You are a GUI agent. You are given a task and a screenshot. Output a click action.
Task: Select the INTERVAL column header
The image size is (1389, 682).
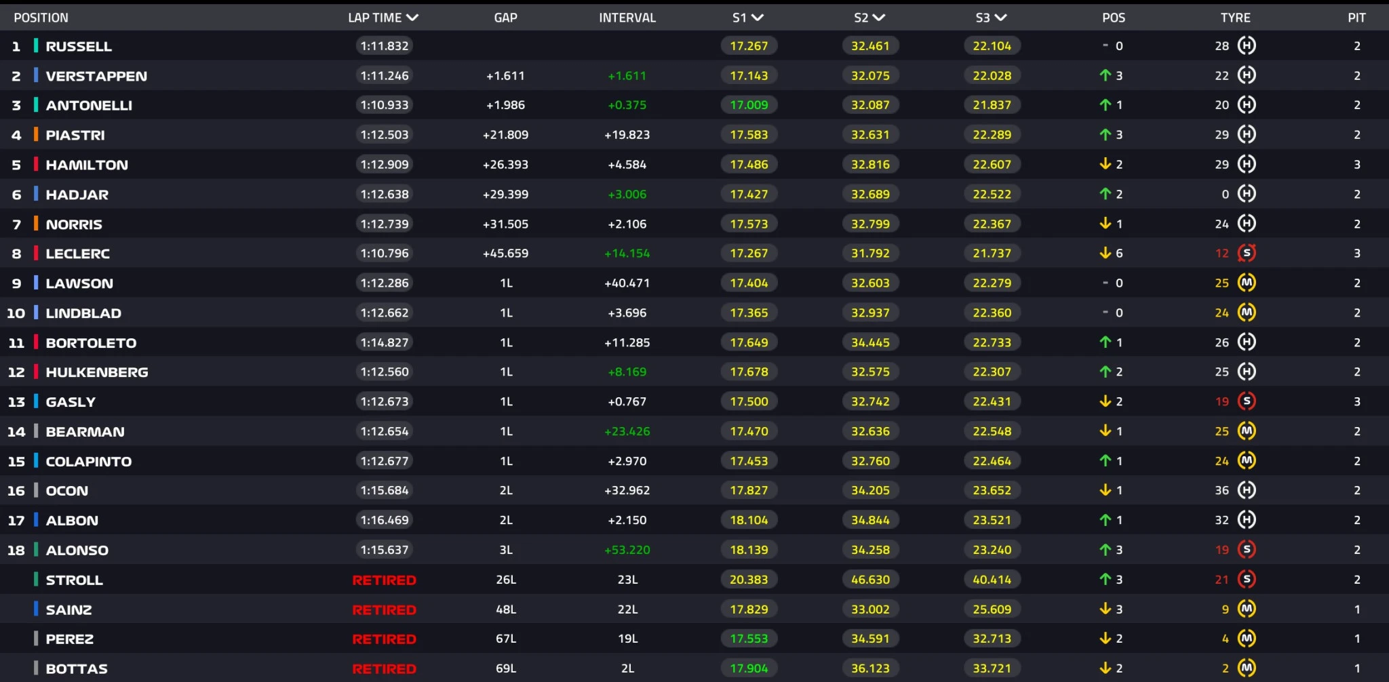point(627,18)
